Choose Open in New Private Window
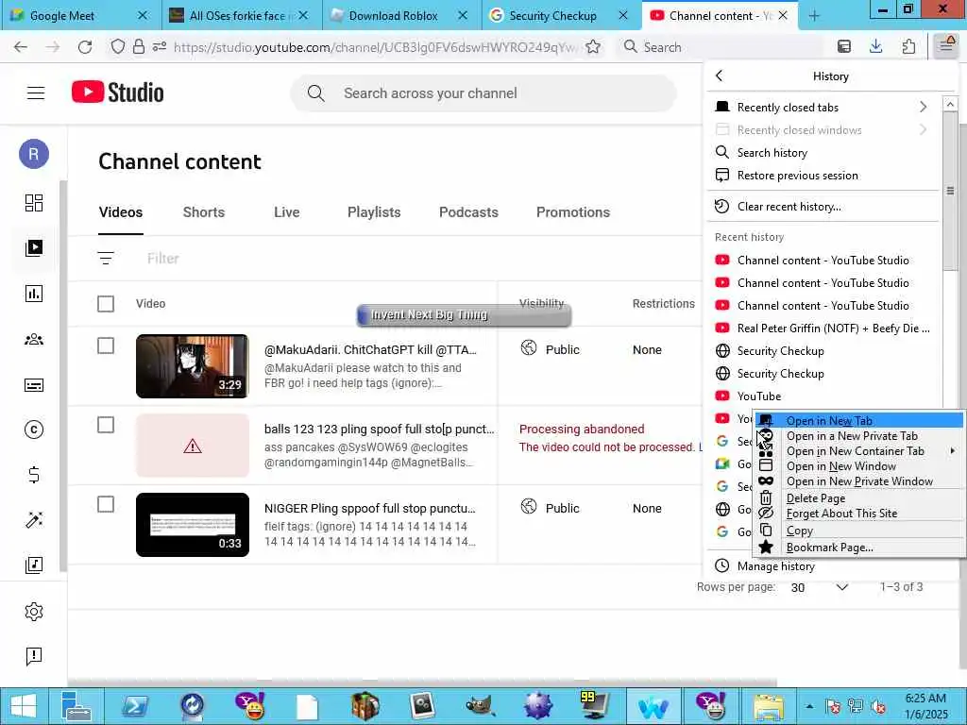Screen dimensions: 967x725 858,481
